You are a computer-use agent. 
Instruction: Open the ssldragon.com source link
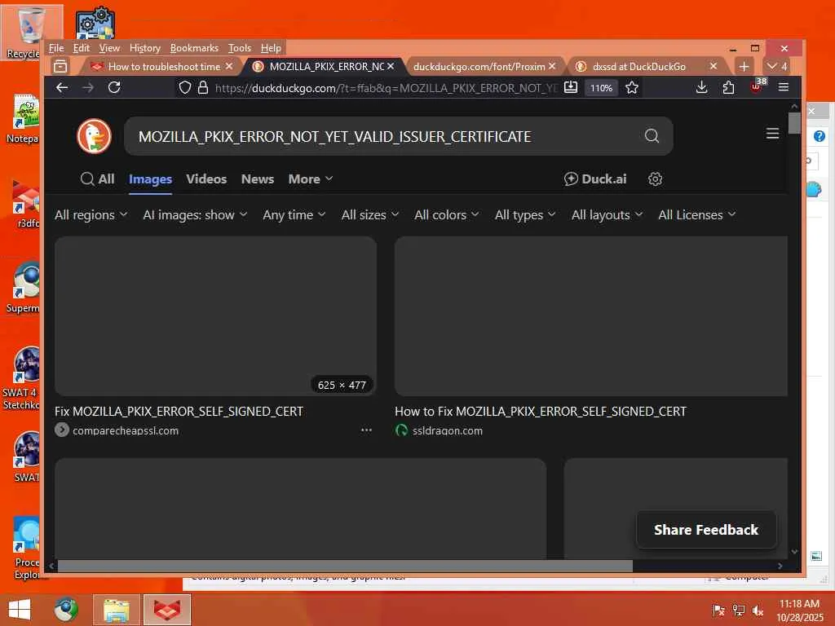point(448,430)
